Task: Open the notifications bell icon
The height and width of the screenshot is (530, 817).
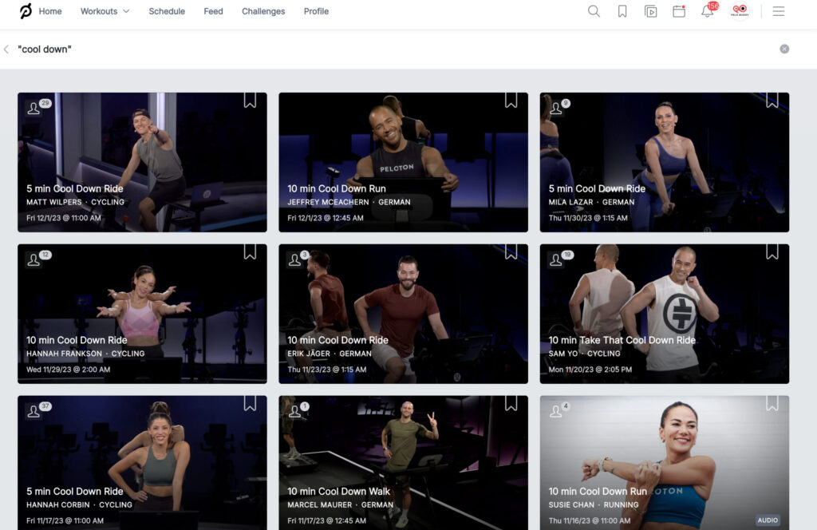Action: point(707,11)
